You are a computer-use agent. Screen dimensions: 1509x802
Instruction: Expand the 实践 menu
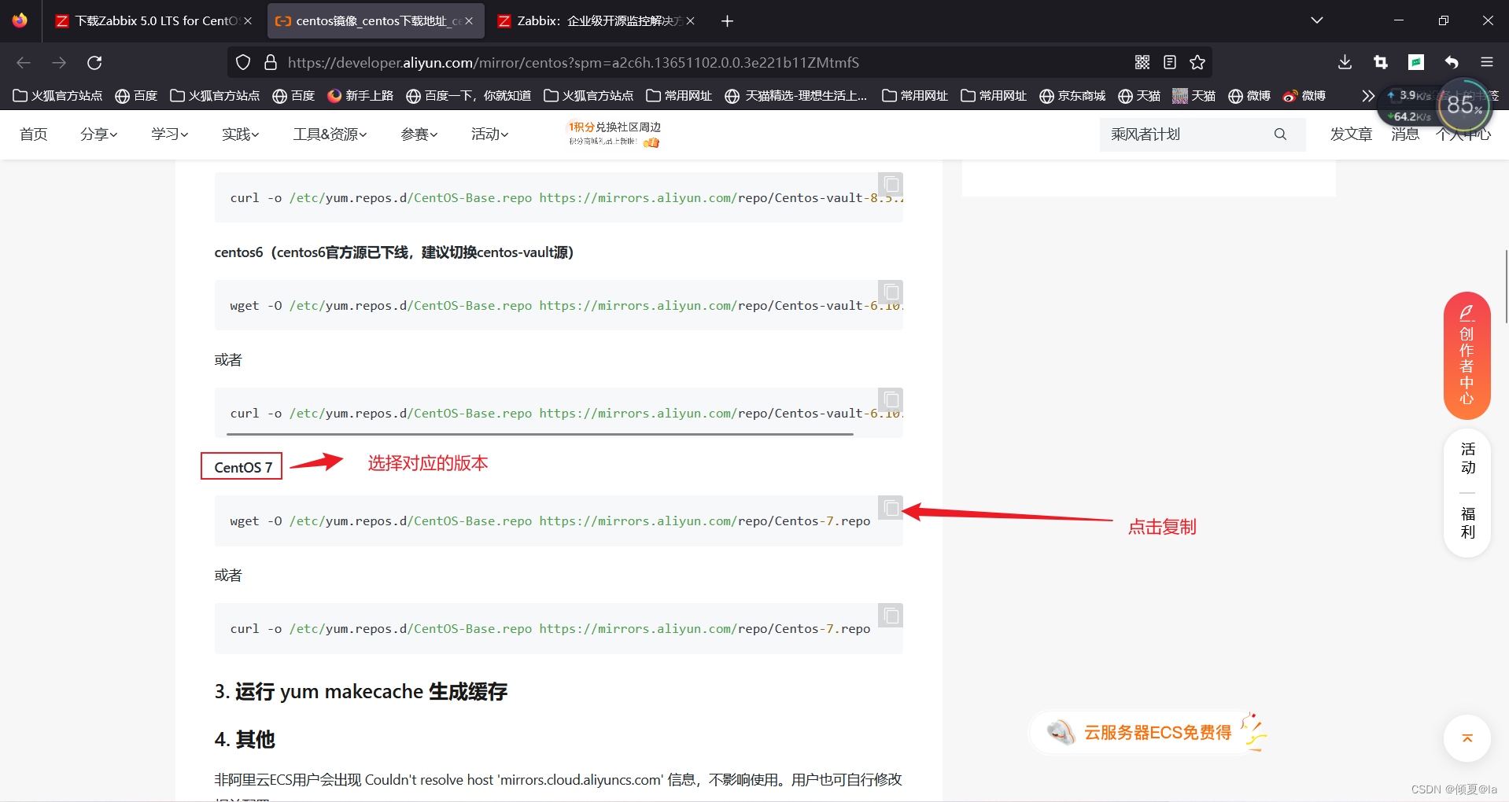pos(241,134)
